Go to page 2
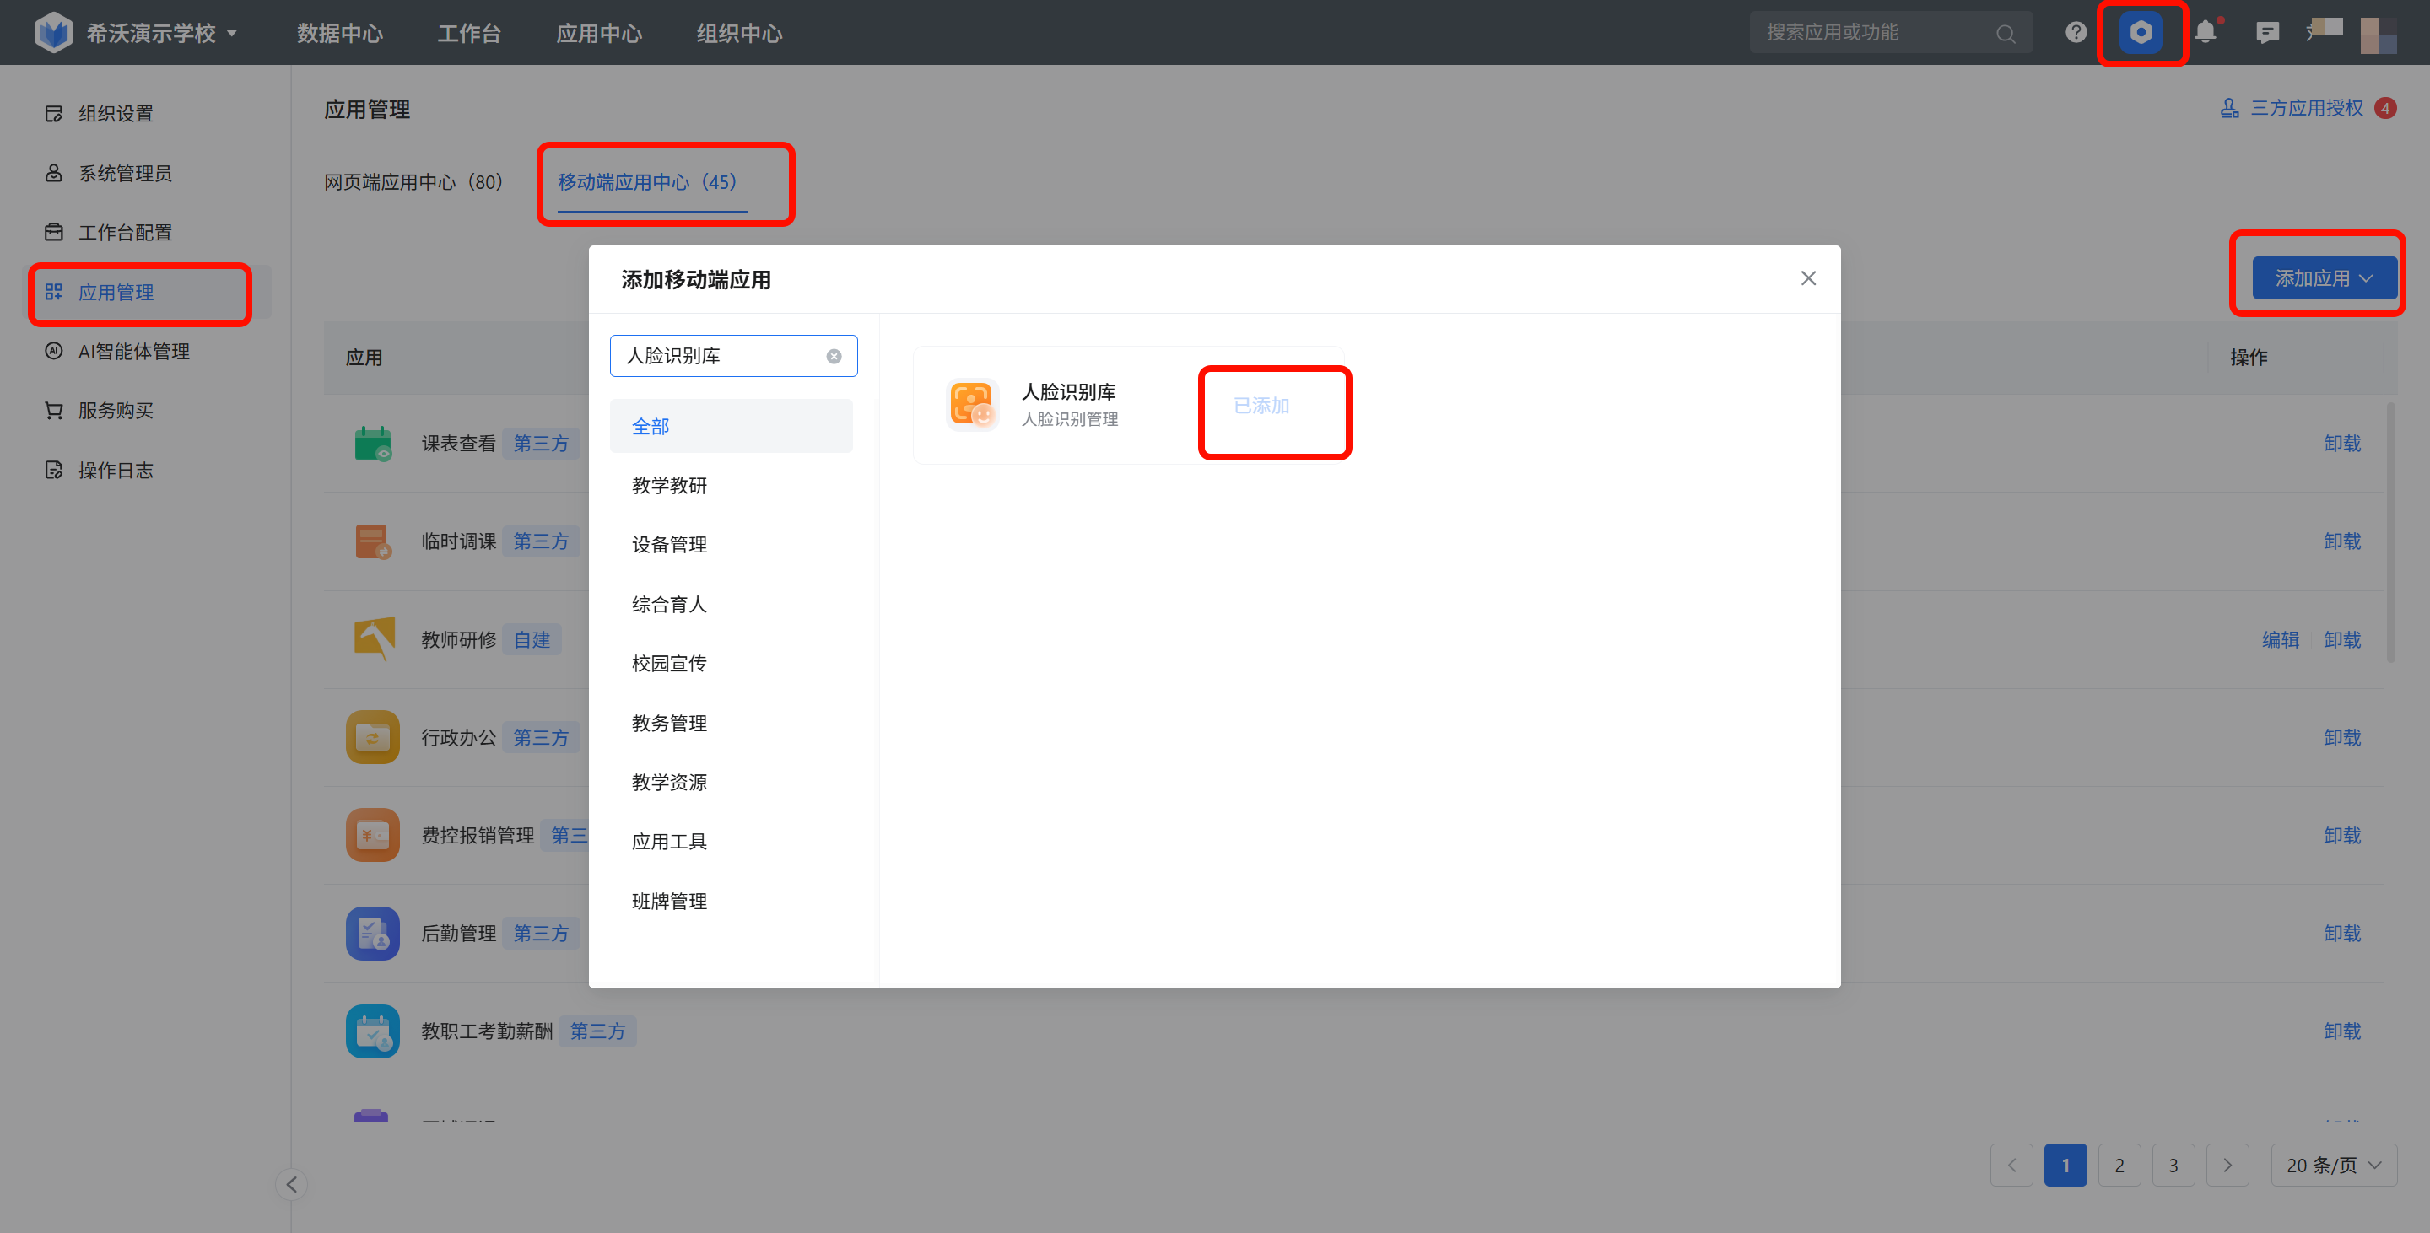 click(x=2119, y=1166)
